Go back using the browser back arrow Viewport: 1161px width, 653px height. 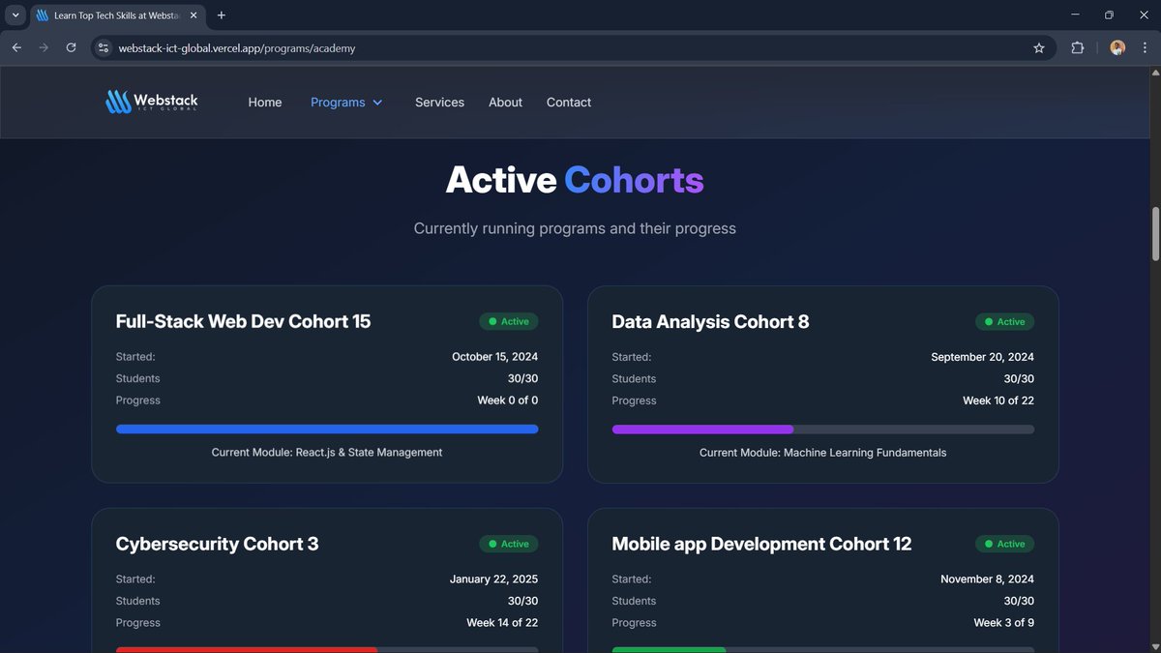point(16,47)
